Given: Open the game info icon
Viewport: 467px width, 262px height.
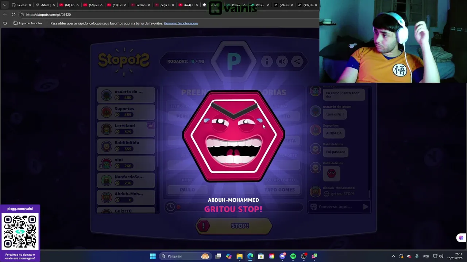Looking at the screenshot, I should [x=267, y=61].
